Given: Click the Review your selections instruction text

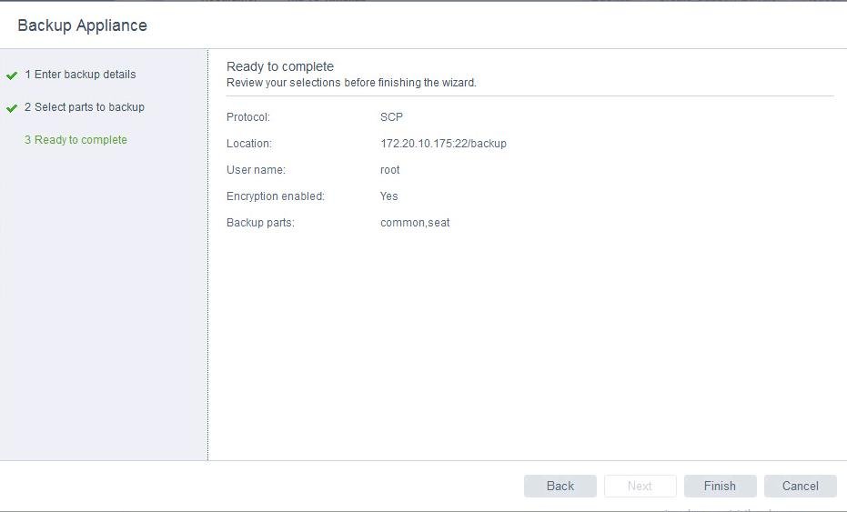Looking at the screenshot, I should tap(351, 83).
